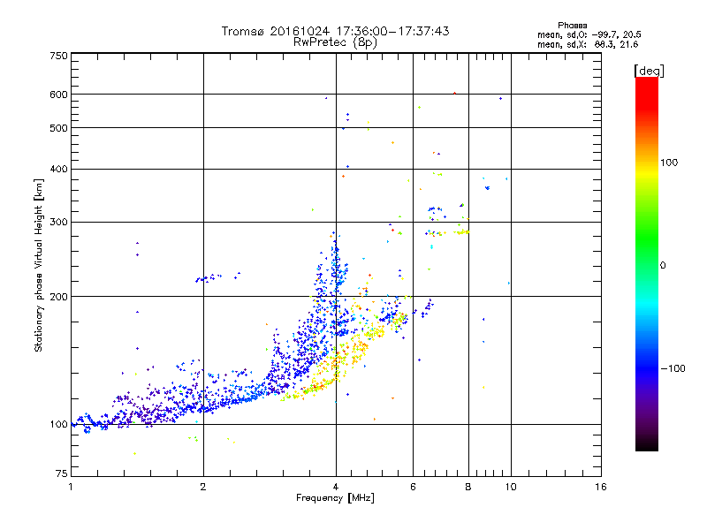This screenshot has height=530, width=707.
Task: Click the colorbar label '100'
Action: 669,163
